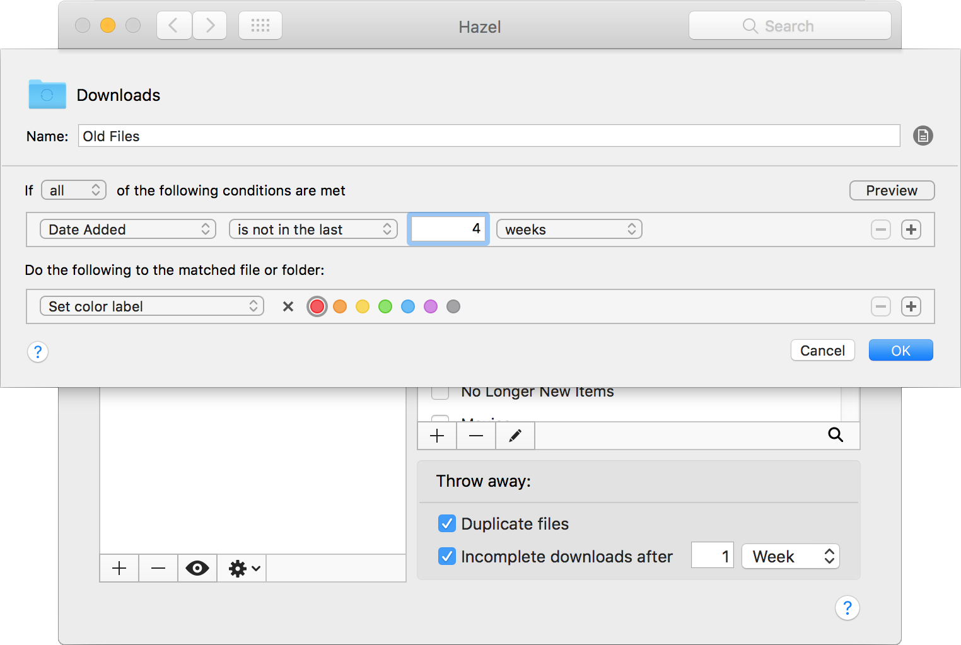The height and width of the screenshot is (645, 961).
Task: Select blue color label
Action: pos(408,306)
